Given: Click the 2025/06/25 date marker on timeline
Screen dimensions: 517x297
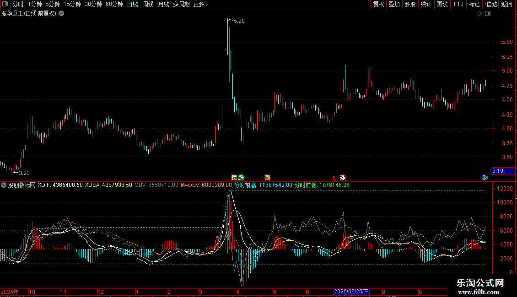Looking at the screenshot, I should click(351, 292).
